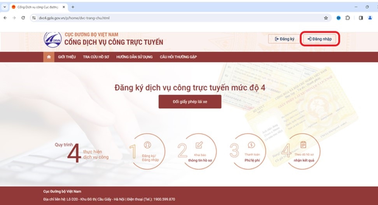Expand the tab search dropdown arrow
The width and height of the screenshot is (378, 205).
[x=5, y=7]
